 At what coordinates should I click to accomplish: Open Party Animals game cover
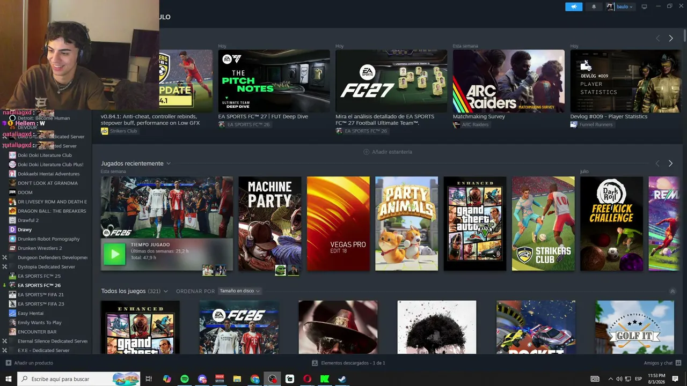406,224
